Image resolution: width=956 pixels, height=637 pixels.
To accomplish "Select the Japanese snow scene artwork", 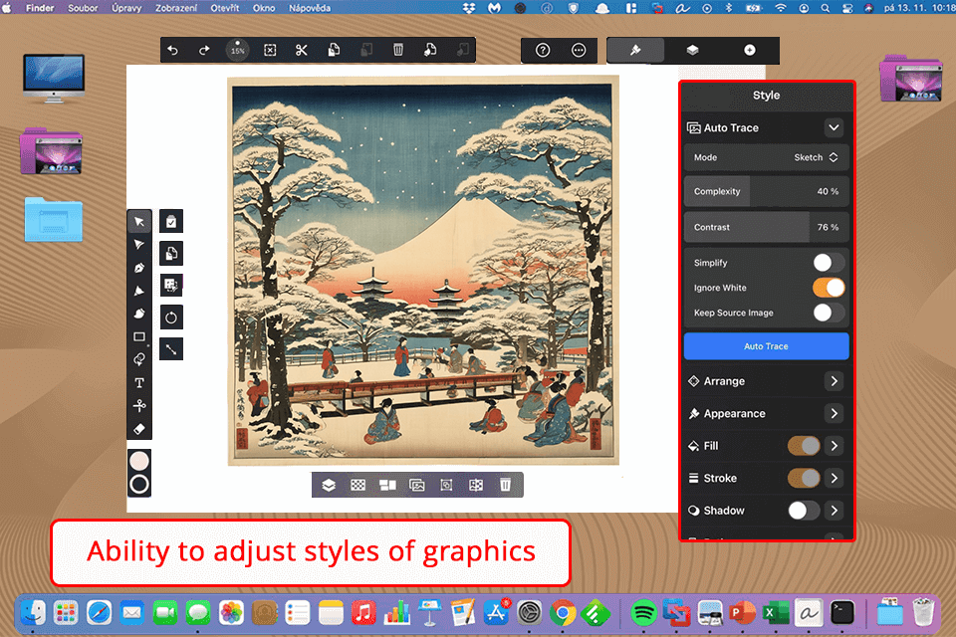I will (x=423, y=271).
